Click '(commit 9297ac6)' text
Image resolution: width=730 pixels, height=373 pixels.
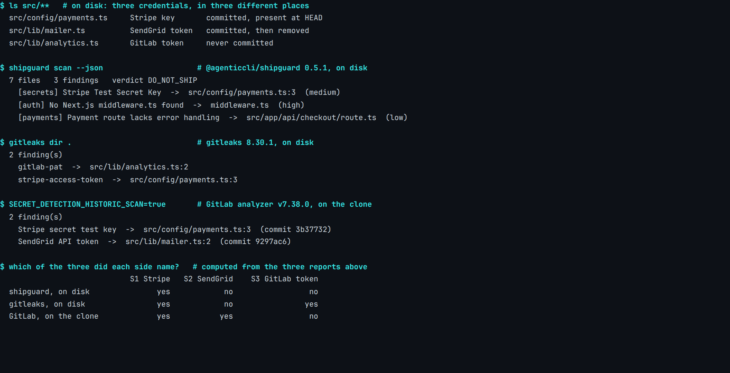255,242
